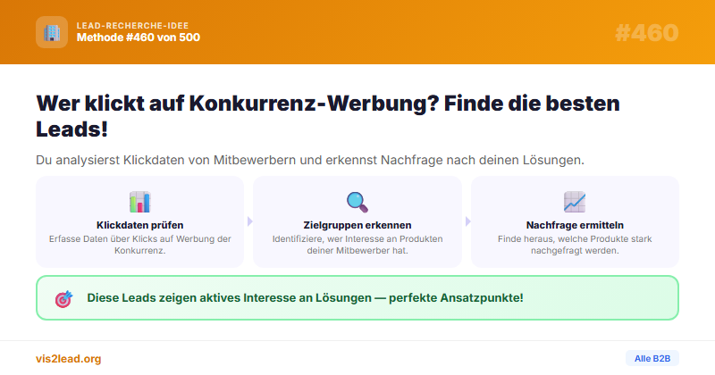The height and width of the screenshot is (375, 715).
Task: Click description Identifiziere, wer Interesse an Produkten
Action: (x=357, y=245)
